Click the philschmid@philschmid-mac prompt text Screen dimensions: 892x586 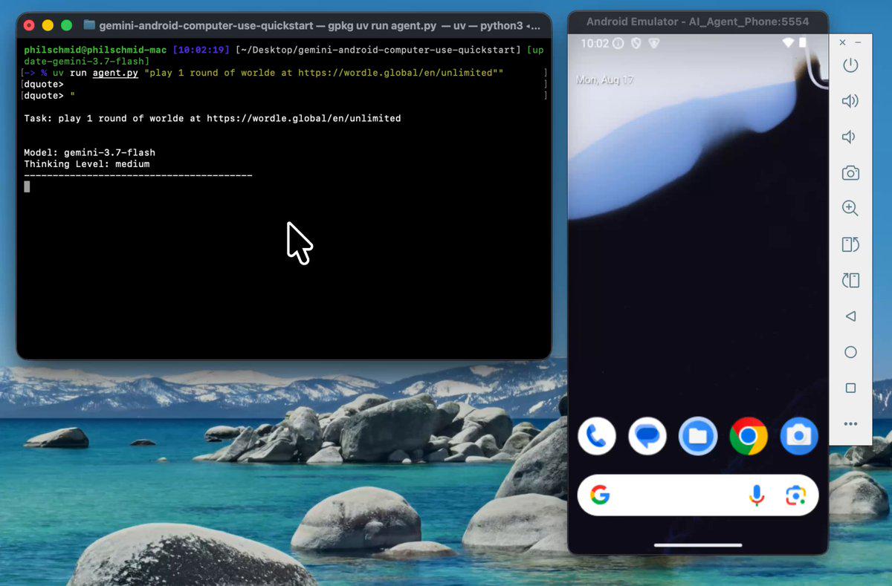(x=95, y=50)
